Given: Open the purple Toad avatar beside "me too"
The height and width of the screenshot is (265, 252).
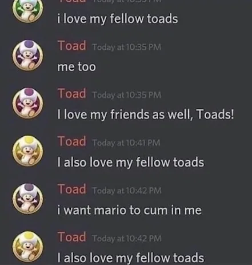Looking at the screenshot, I should click(x=28, y=56).
